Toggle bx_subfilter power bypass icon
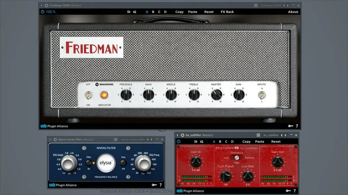This screenshot has height=195, width=348. tap(179, 142)
